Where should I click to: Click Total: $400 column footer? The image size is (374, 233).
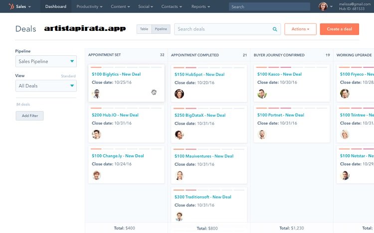point(125,228)
